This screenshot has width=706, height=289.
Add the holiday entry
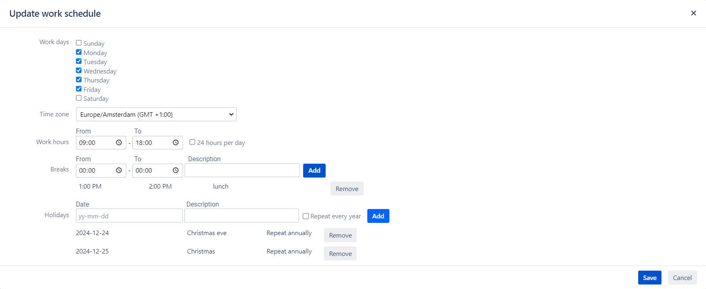click(378, 216)
